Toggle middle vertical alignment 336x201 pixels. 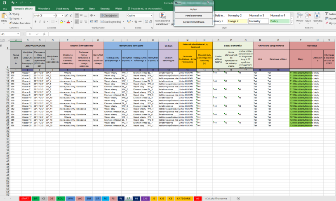81,16
